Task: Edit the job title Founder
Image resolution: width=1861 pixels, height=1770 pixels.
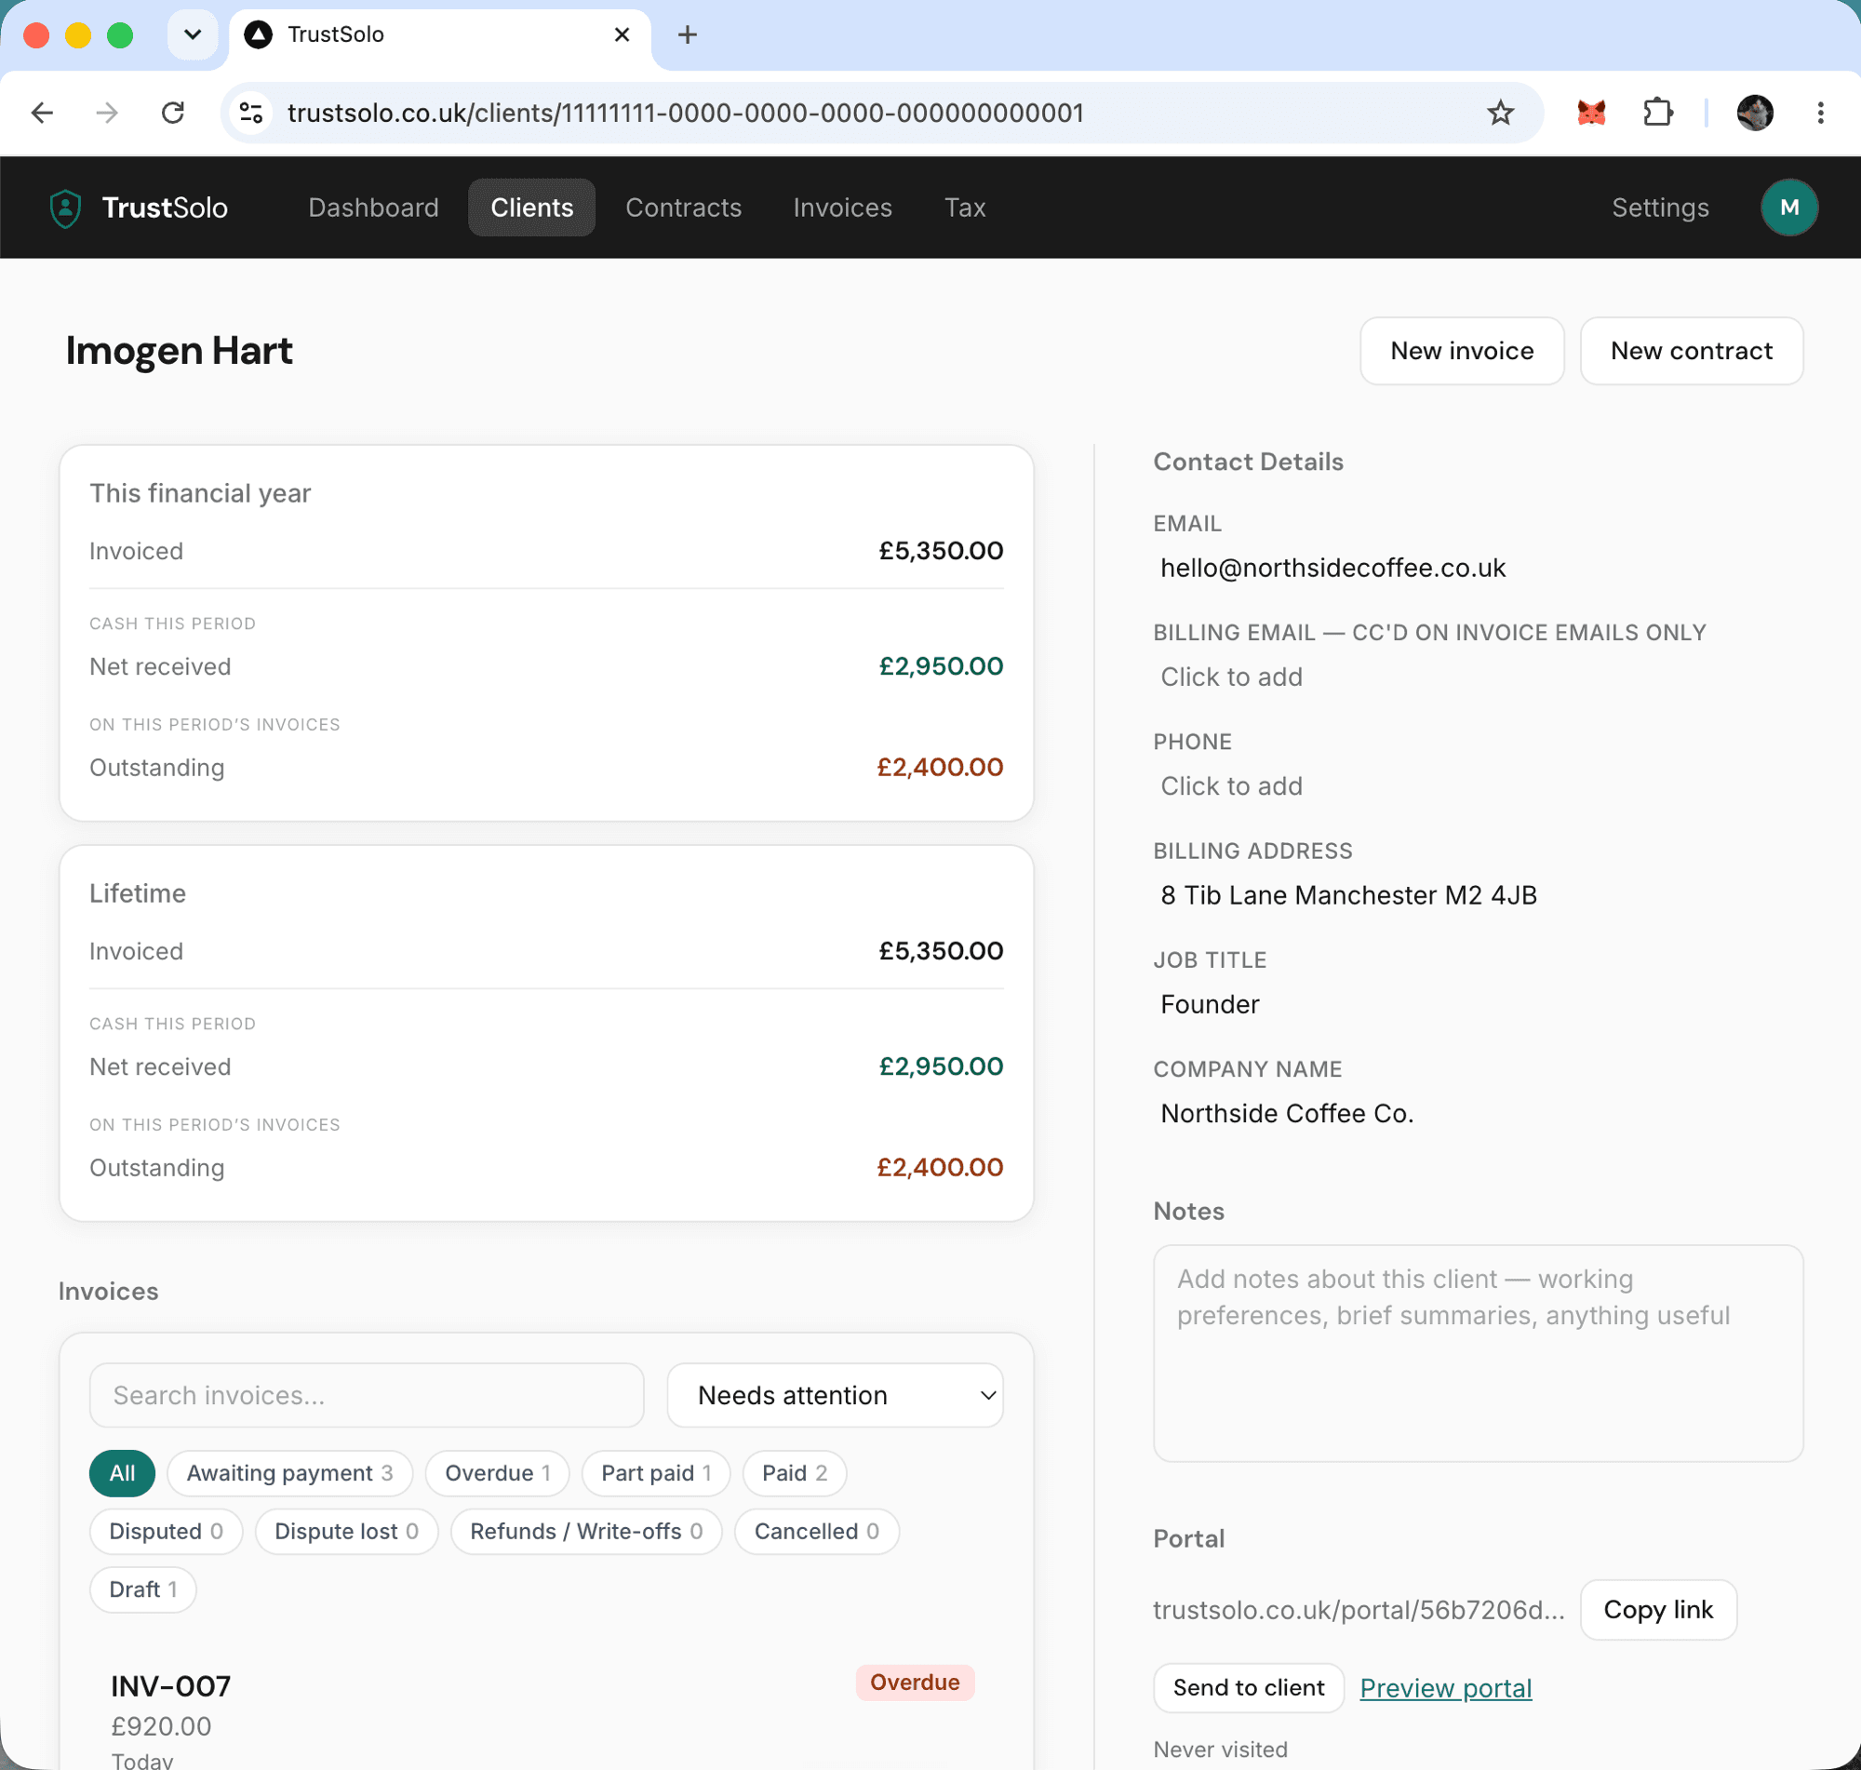Action: [x=1210, y=1004]
